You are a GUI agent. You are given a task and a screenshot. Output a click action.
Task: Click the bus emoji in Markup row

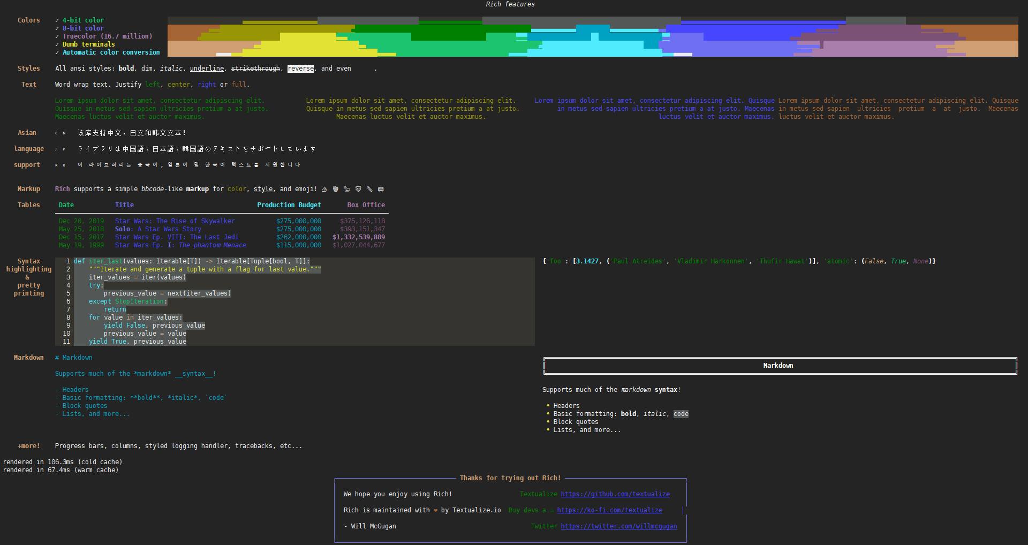tap(381, 189)
